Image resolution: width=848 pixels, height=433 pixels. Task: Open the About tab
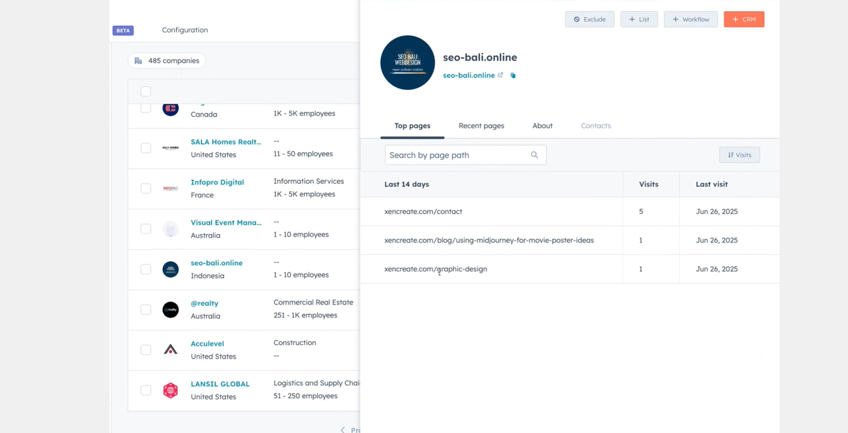coord(542,125)
